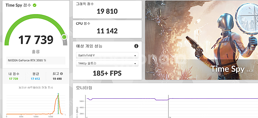Viewport: 258px width, 118px height.
Task: Click the Time Spy 점수 title
Action: [x=18, y=5]
